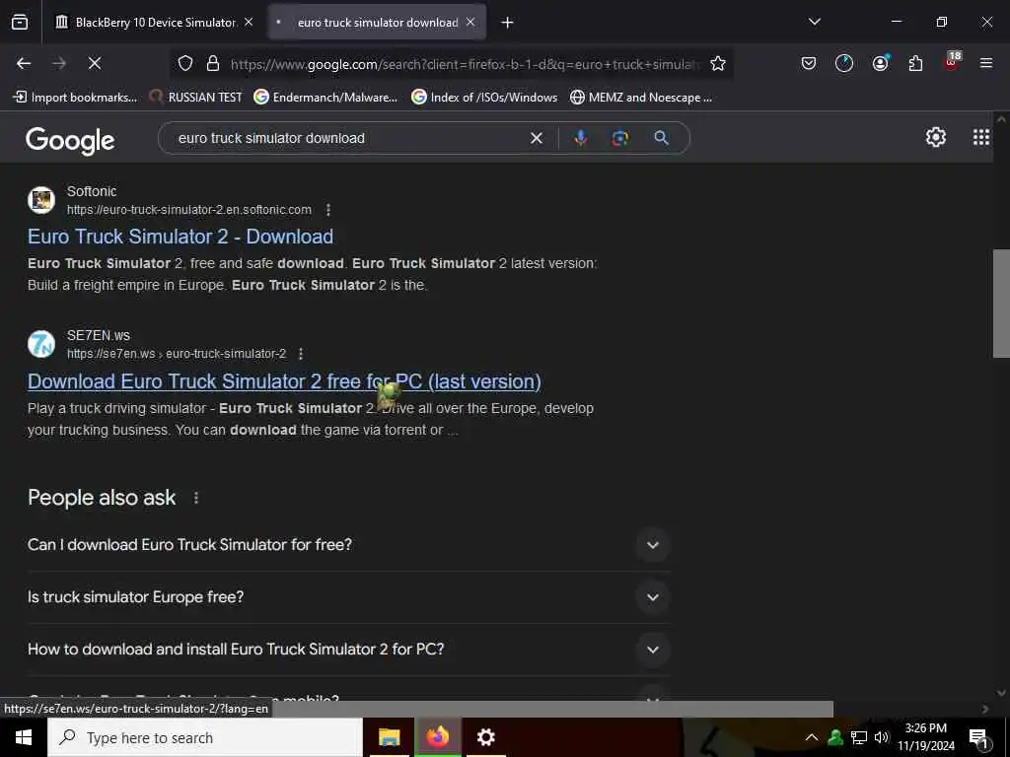Open the taskbar clock and date

925,737
